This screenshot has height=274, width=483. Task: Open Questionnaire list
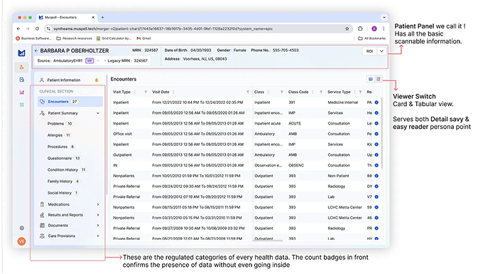click(x=64, y=158)
